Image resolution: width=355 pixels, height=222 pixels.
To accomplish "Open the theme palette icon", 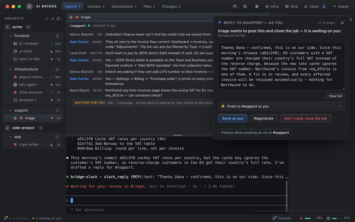I will [257, 7].
